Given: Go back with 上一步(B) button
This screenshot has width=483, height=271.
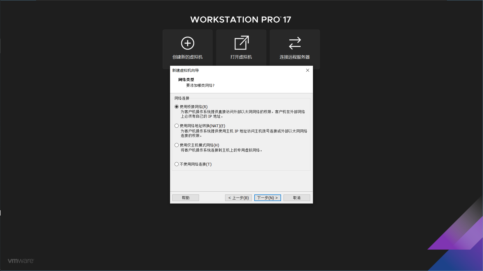Looking at the screenshot, I should [238, 198].
